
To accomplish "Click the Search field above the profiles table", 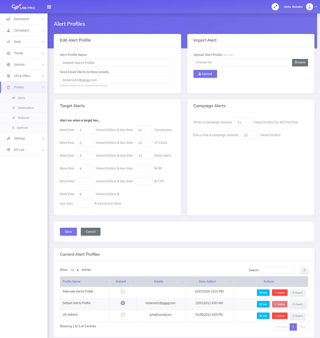I will (277, 270).
